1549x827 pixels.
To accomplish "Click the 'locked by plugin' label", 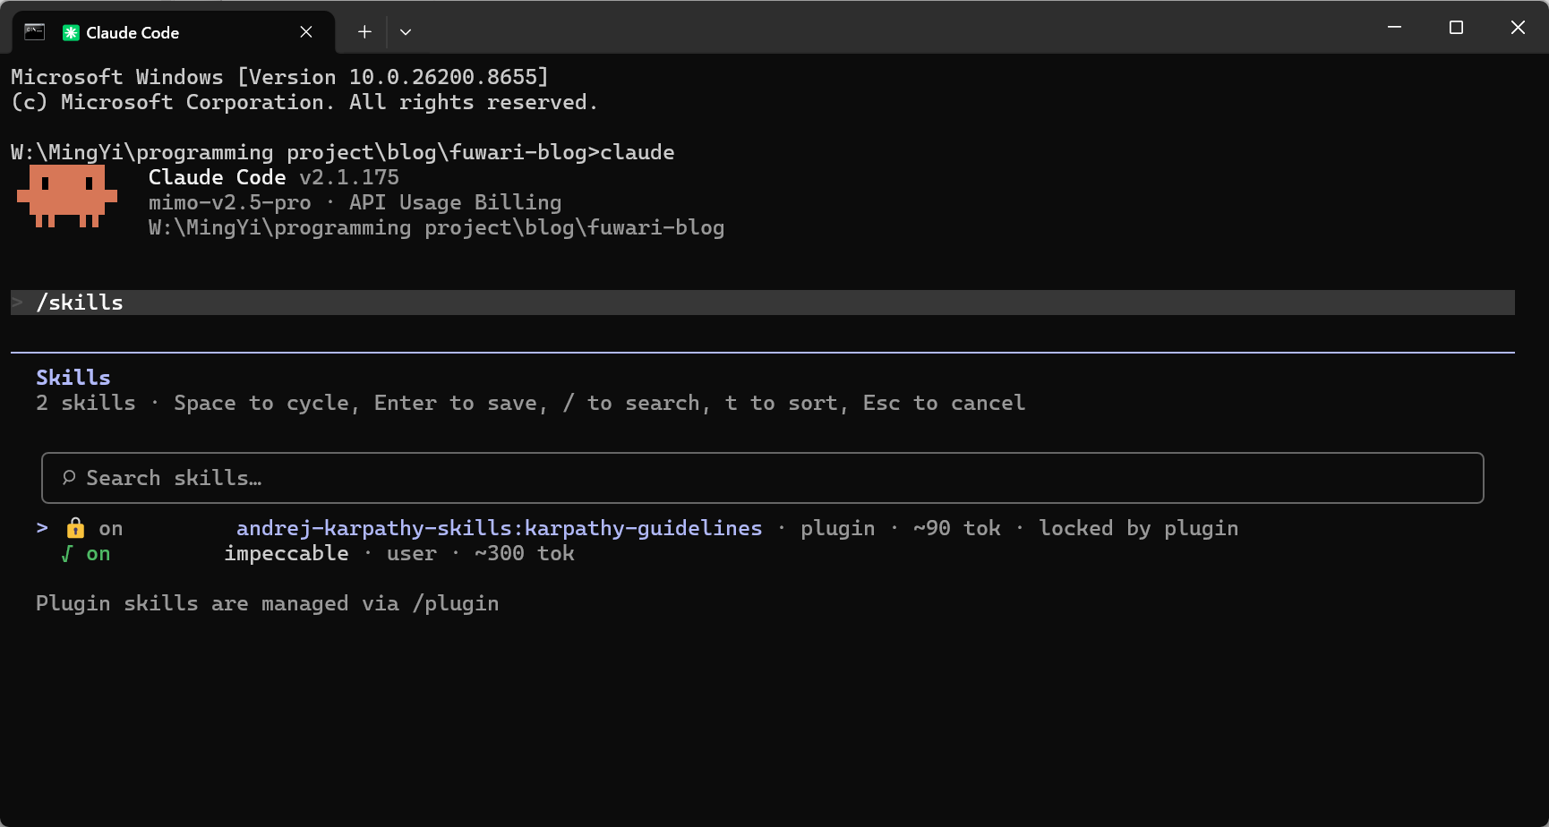I will point(1139,528).
